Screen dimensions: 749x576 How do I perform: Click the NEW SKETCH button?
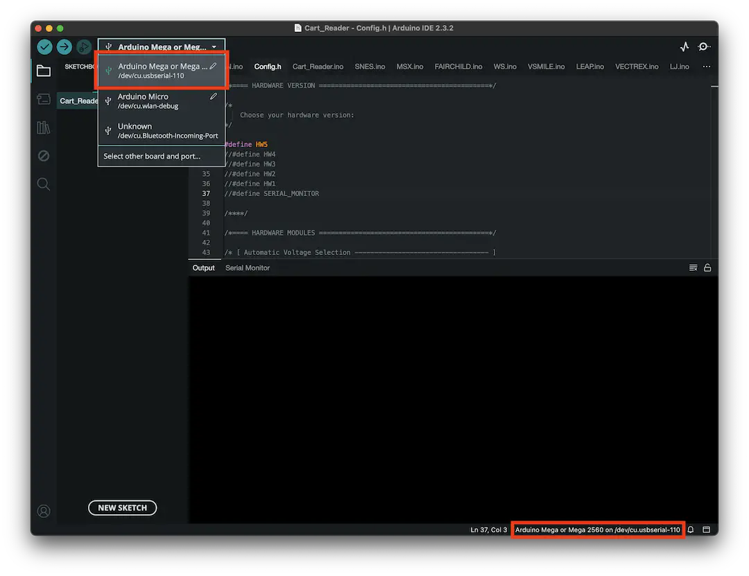122,507
